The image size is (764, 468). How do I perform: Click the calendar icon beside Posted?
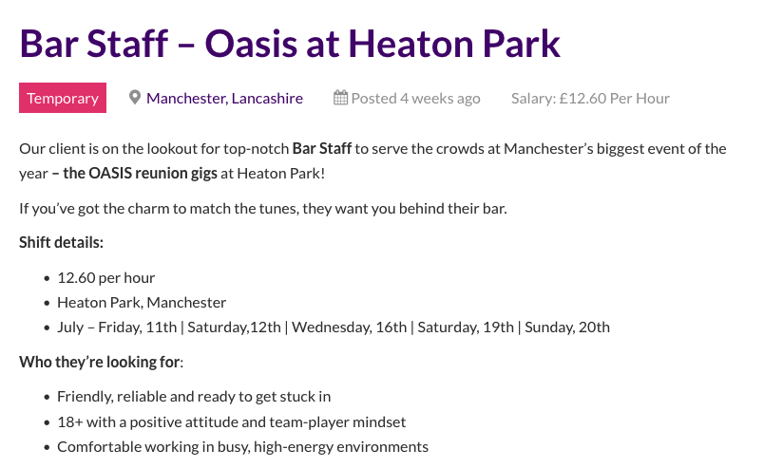coord(340,98)
